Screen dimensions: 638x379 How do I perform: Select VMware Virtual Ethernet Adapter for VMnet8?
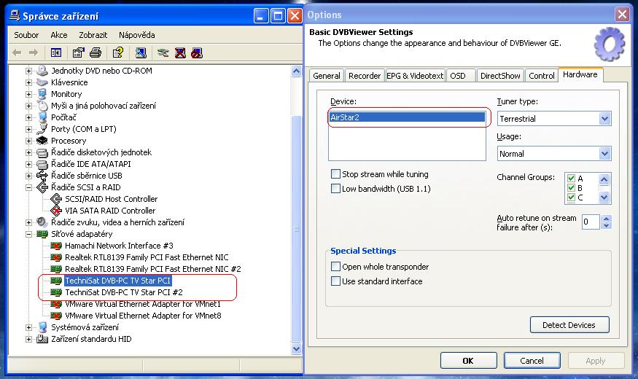(143, 316)
